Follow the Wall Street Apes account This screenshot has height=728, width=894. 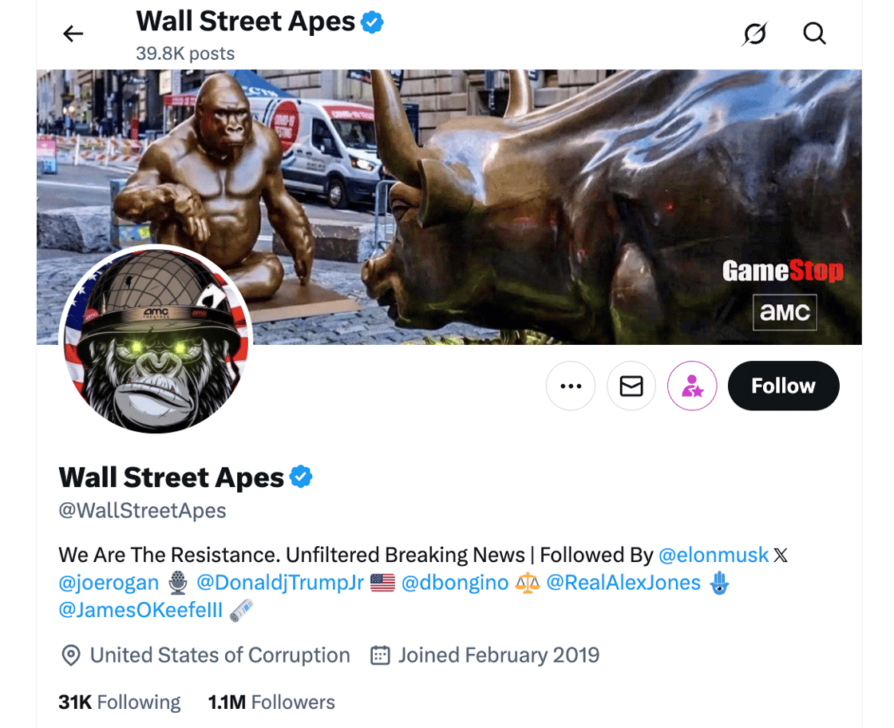point(783,386)
